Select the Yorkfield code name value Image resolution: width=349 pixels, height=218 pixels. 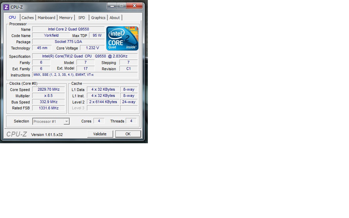point(51,35)
